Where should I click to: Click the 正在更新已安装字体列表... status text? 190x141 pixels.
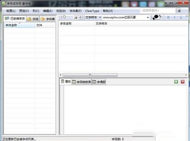[x=19, y=139]
